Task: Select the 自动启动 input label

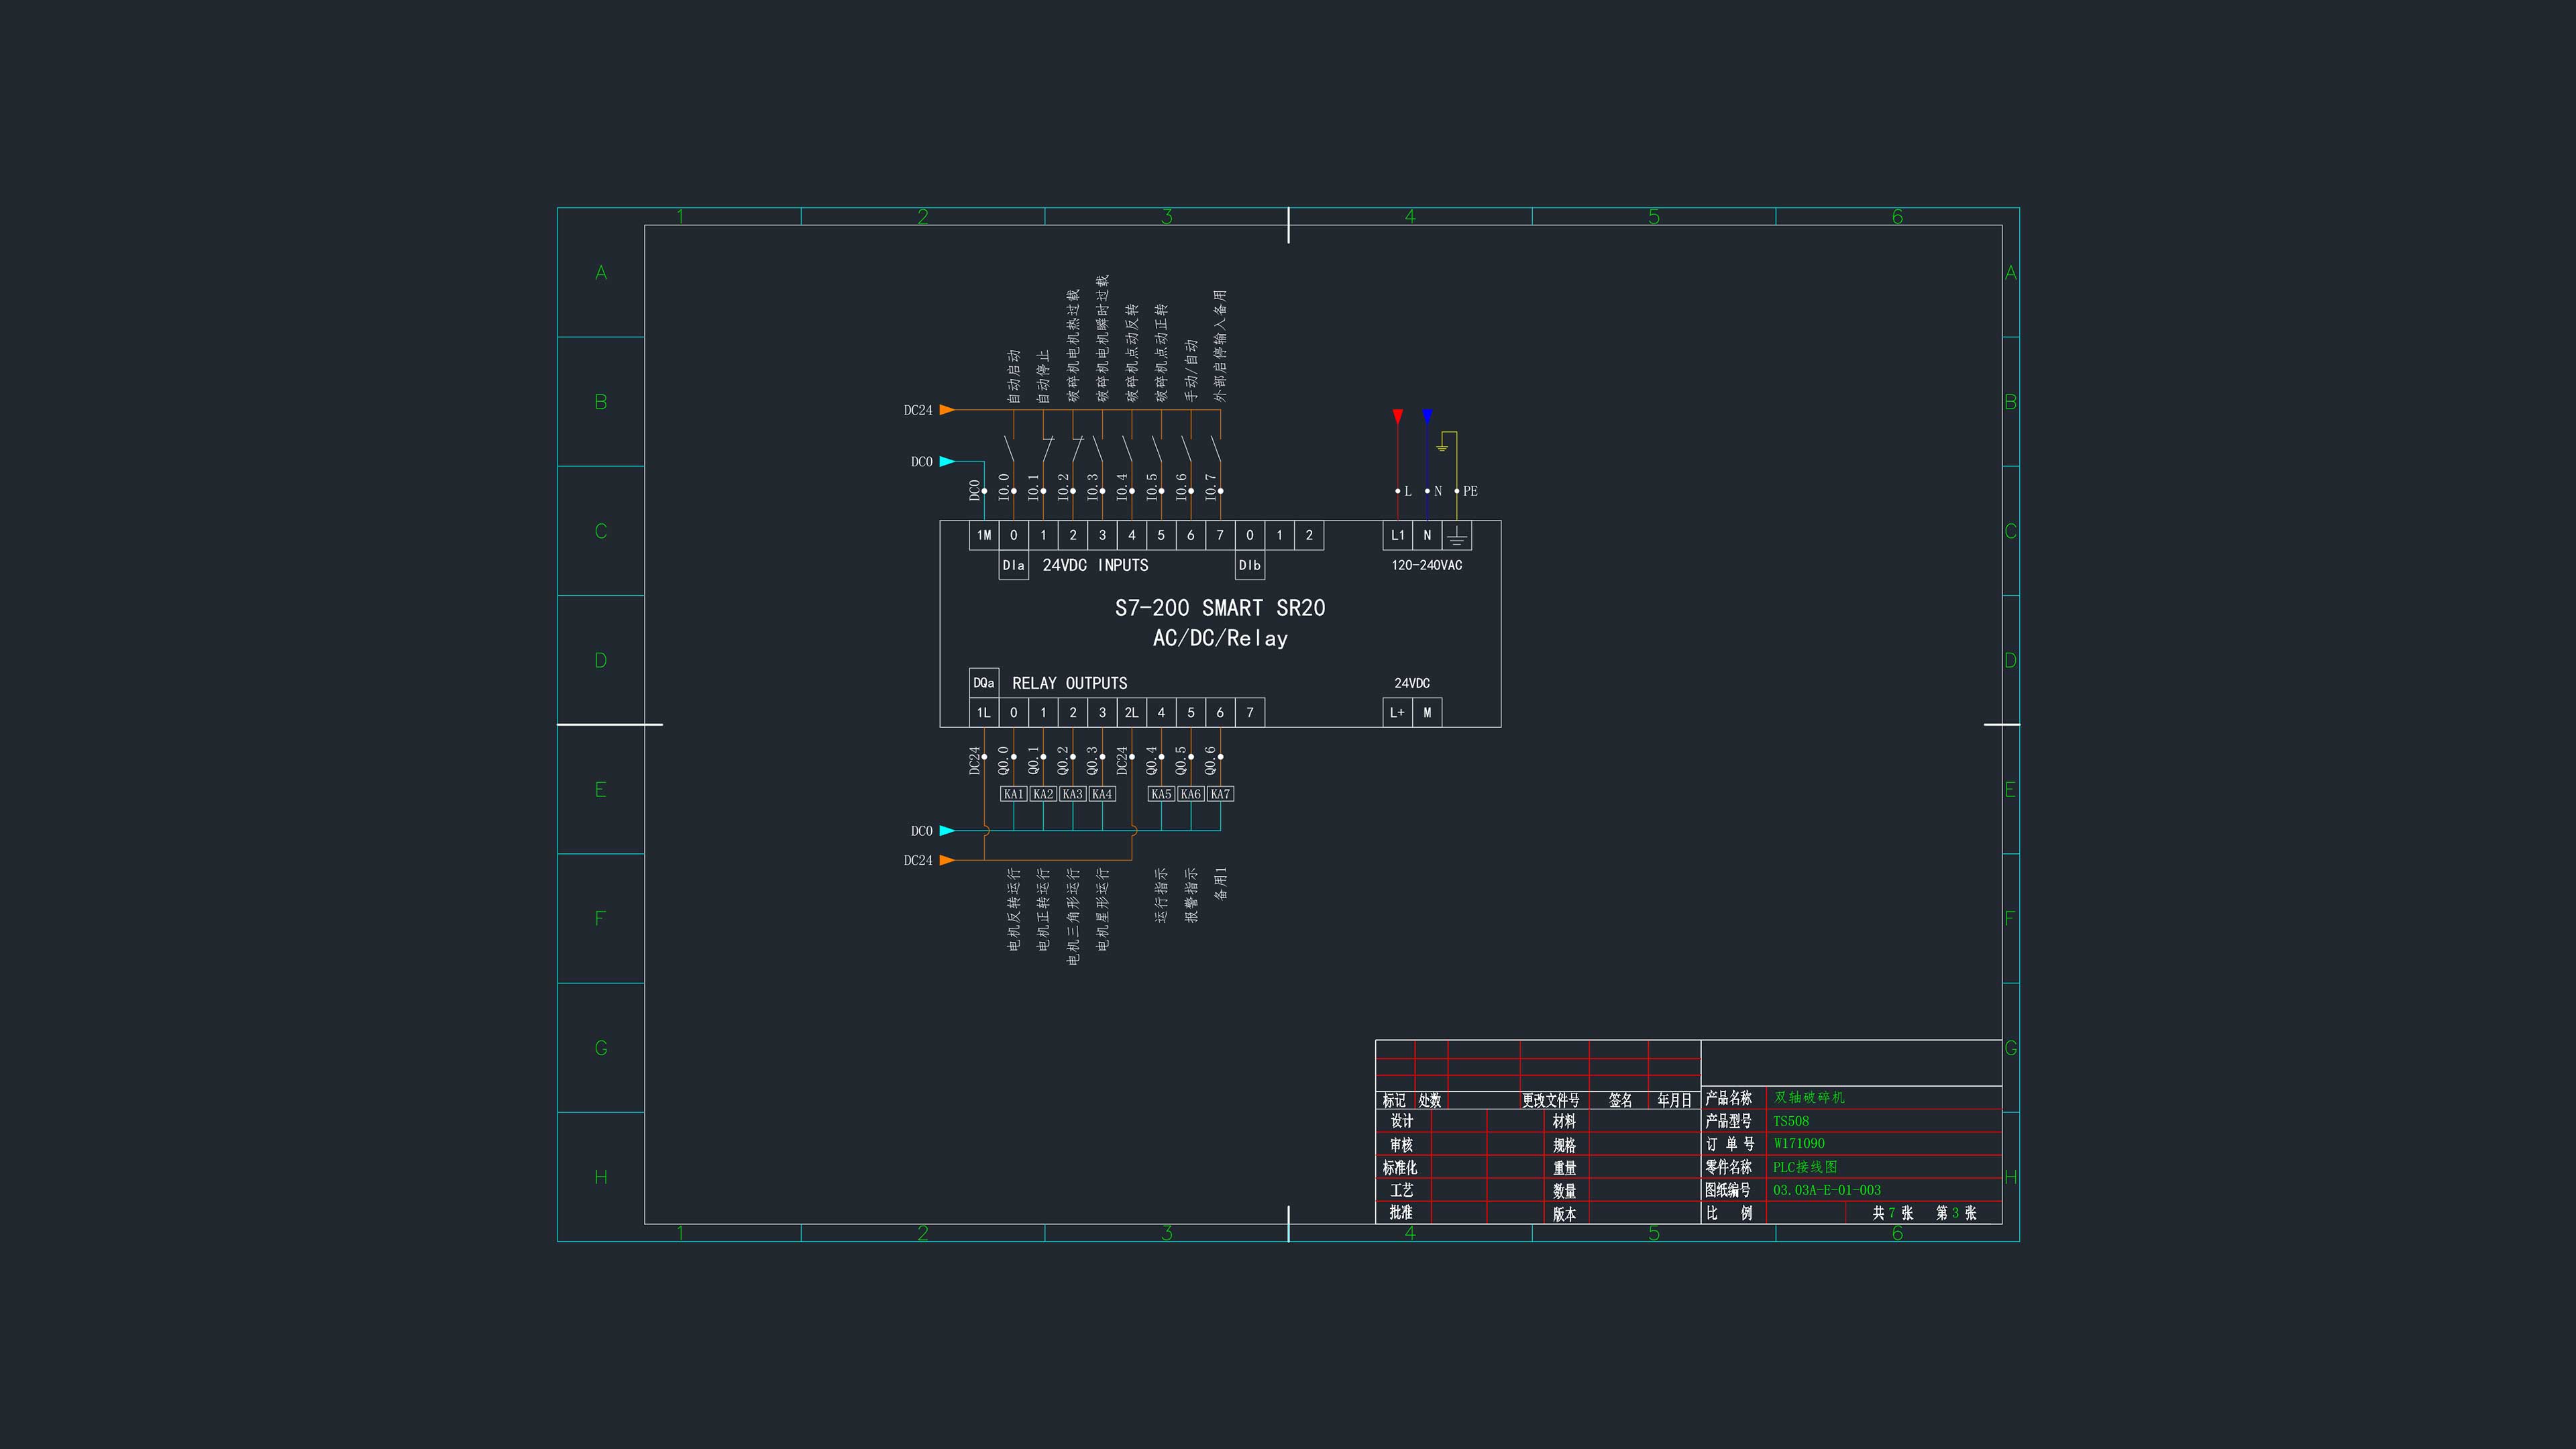Action: point(1014,377)
